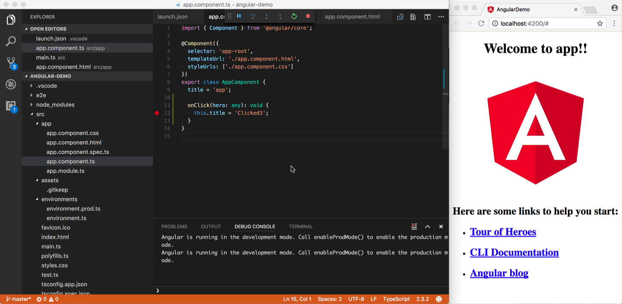
Task: Maximize the panel with the chevron
Action: pos(428,226)
